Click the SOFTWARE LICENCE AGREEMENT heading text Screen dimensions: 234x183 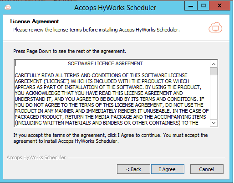105,63
